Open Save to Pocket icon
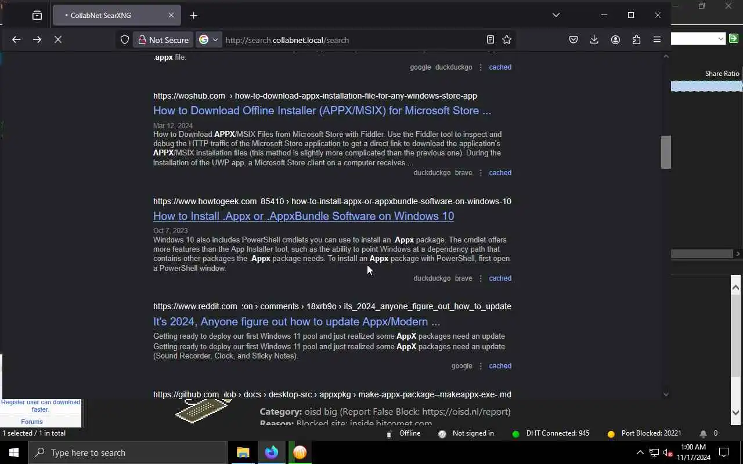Screen dimensions: 743x464 click(574, 40)
